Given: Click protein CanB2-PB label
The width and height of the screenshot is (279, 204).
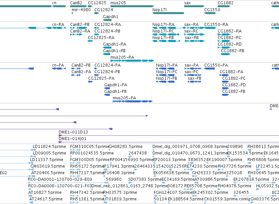Looking at the screenshot, I should click(81, 65).
